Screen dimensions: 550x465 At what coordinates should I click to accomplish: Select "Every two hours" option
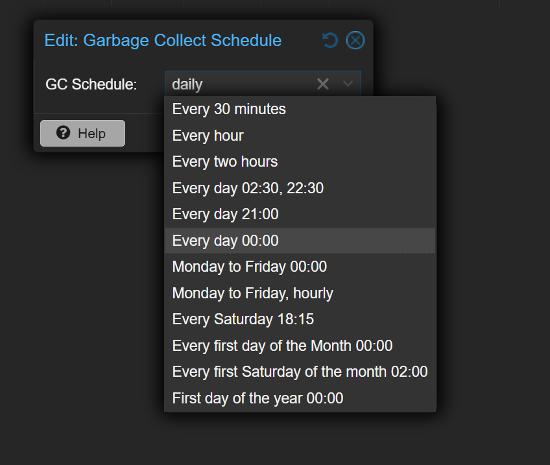pyautogui.click(x=225, y=161)
